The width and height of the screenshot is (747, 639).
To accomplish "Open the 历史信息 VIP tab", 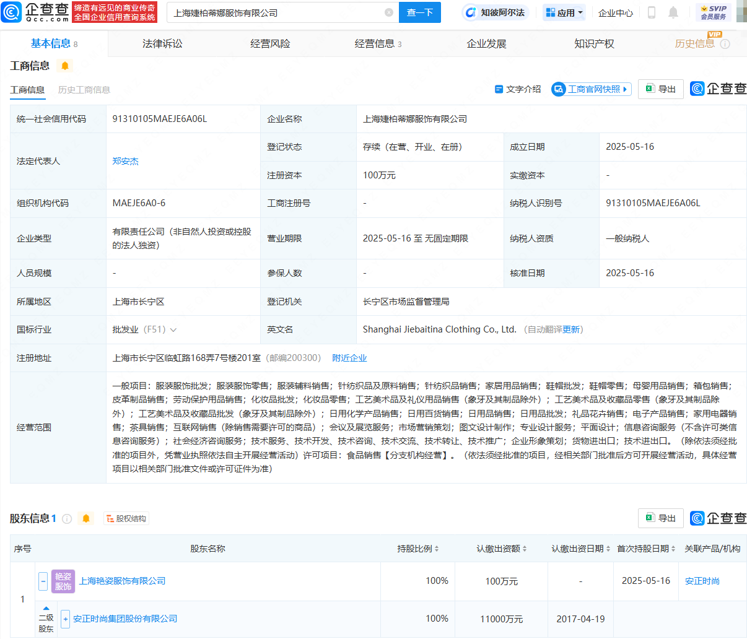I will tap(694, 43).
